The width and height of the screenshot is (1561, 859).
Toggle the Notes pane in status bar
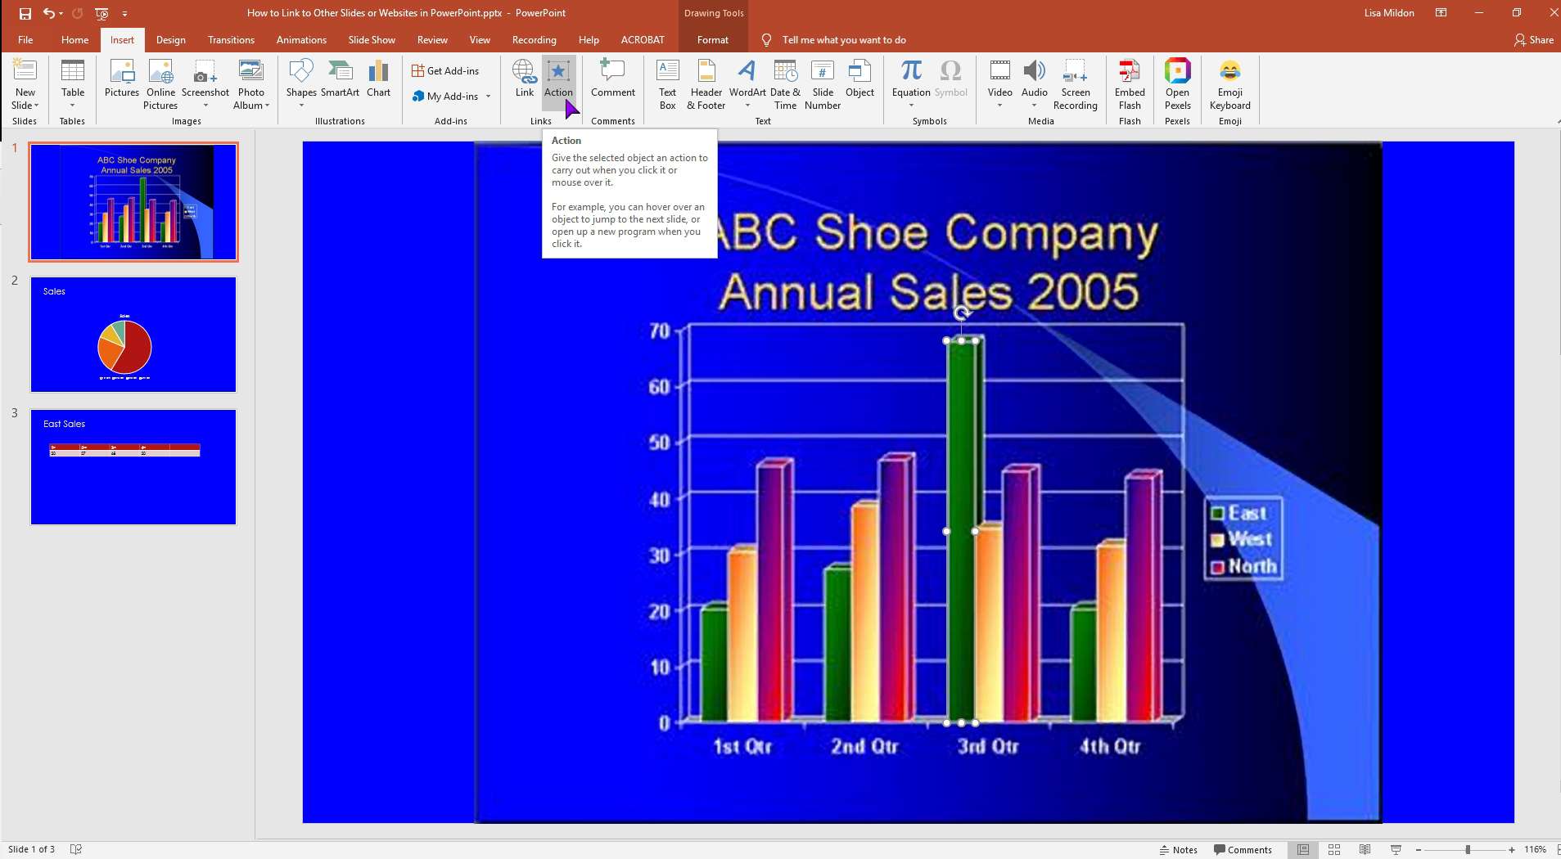coord(1178,849)
